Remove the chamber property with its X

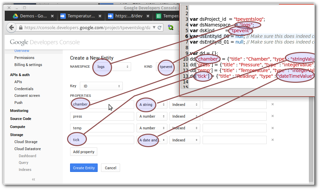272,104
